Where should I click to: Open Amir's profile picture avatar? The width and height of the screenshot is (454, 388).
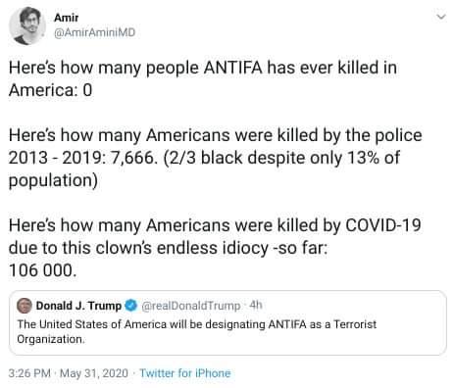click(27, 25)
